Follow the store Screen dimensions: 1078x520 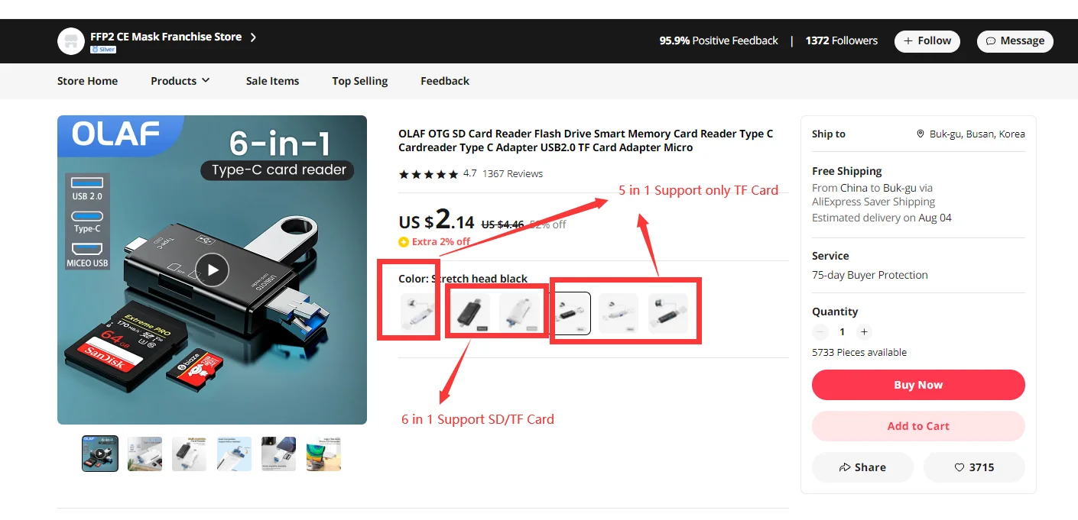click(927, 41)
